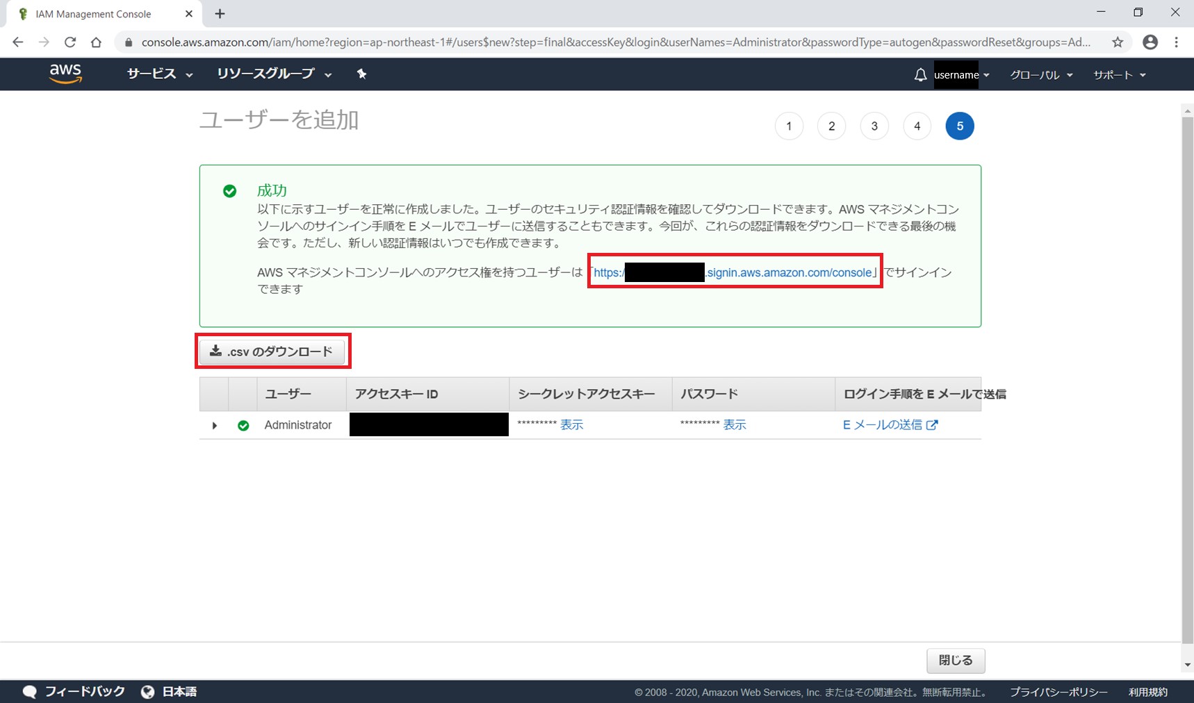Expand the Administrator row triangle
This screenshot has height=703, width=1194.
pos(215,425)
